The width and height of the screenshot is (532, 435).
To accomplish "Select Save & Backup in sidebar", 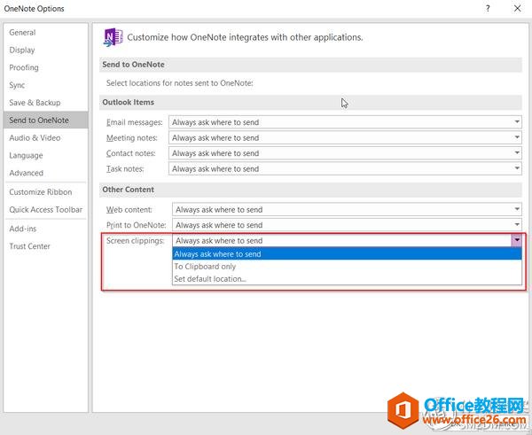I will (x=35, y=103).
